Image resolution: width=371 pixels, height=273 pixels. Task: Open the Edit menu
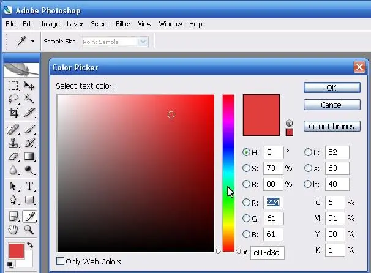tap(28, 24)
